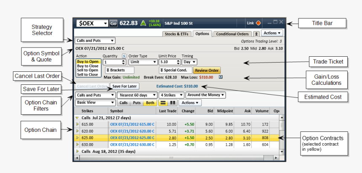Switch to the Stocks & ETFs tab
Image resolution: width=362 pixels, height=173 pixels.
pos(177,34)
